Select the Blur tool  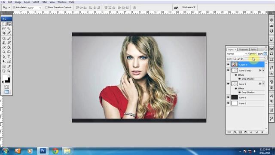coord(4,52)
